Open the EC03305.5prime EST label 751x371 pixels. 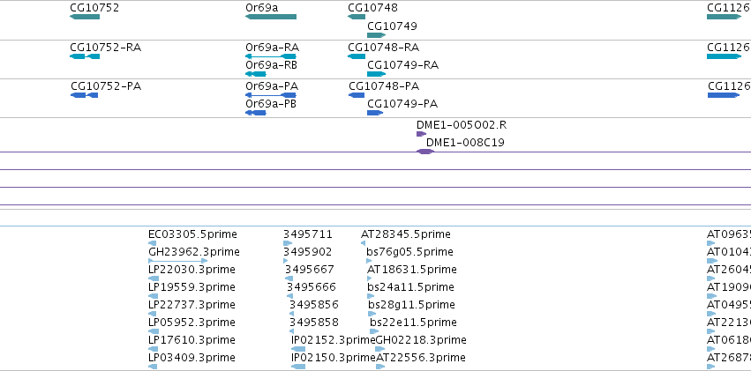coord(192,234)
